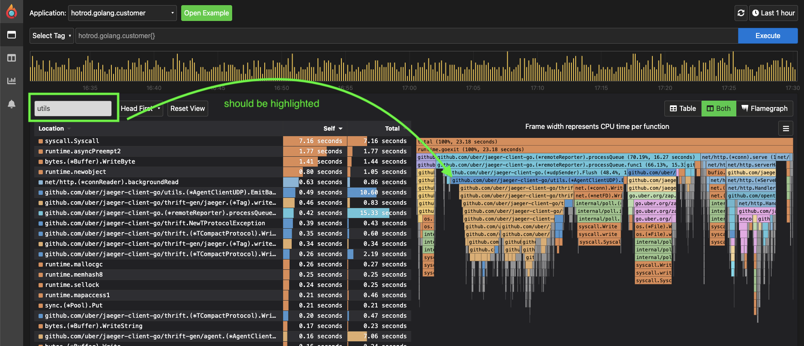Image resolution: width=804 pixels, height=346 pixels.
Task: Click the total (100%, 23.18 seconds) flamegraph bar
Action: (605, 142)
